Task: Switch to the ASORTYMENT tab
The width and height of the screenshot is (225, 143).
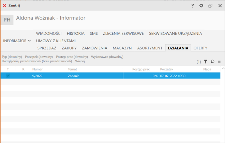Action: pyautogui.click(x=150, y=48)
